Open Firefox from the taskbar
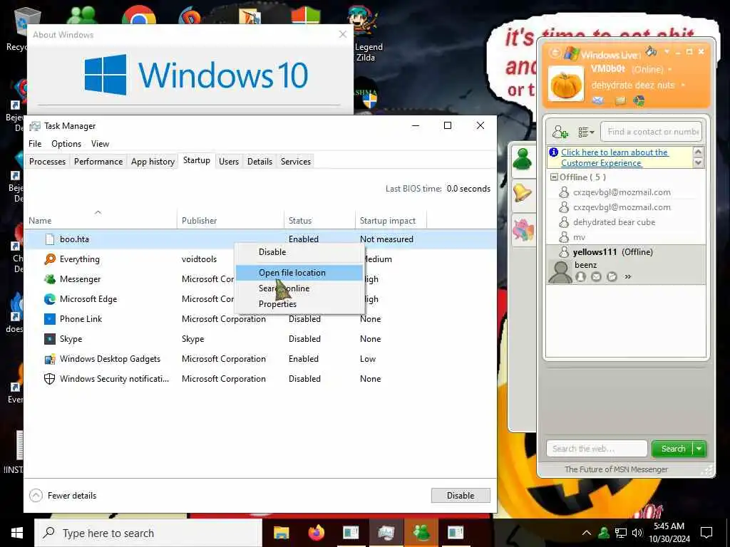The image size is (730, 547). [x=316, y=533]
